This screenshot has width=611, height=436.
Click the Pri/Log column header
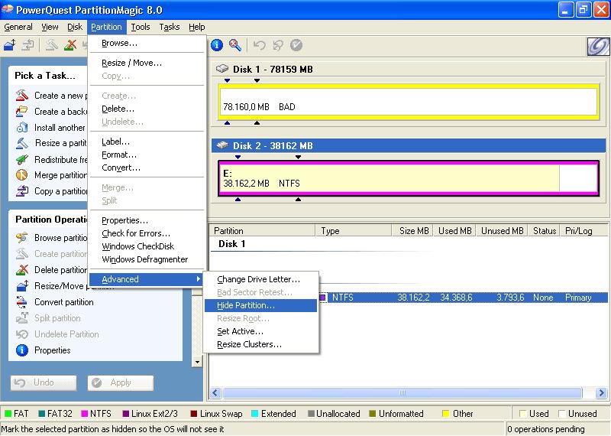click(x=583, y=231)
